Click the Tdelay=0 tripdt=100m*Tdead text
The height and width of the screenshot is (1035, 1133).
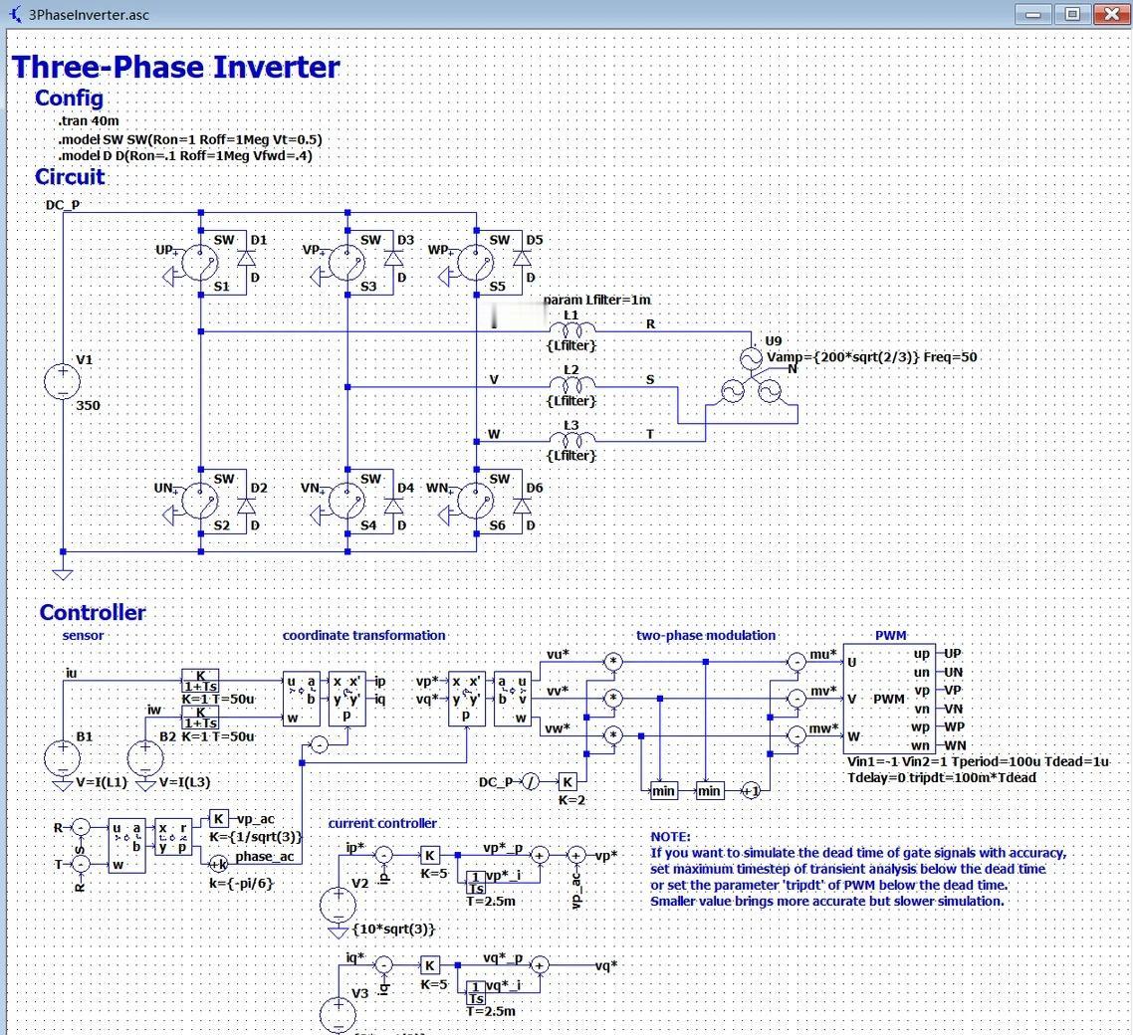click(942, 777)
